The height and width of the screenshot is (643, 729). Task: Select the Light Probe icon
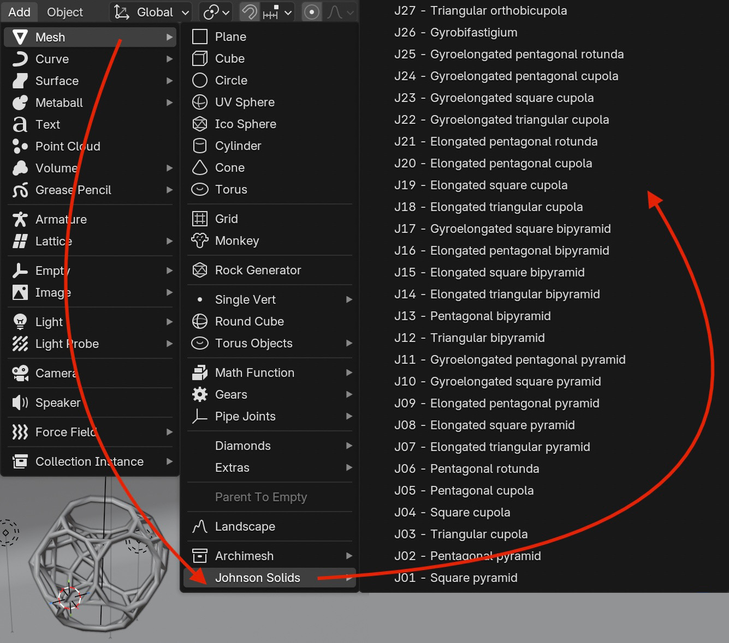(x=20, y=344)
